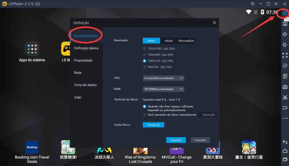Click the scissors screenshot icon
Screen dimensions: 289x166
point(285,97)
